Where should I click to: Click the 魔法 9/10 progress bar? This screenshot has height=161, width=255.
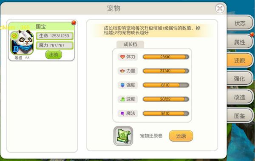[x=166, y=113]
